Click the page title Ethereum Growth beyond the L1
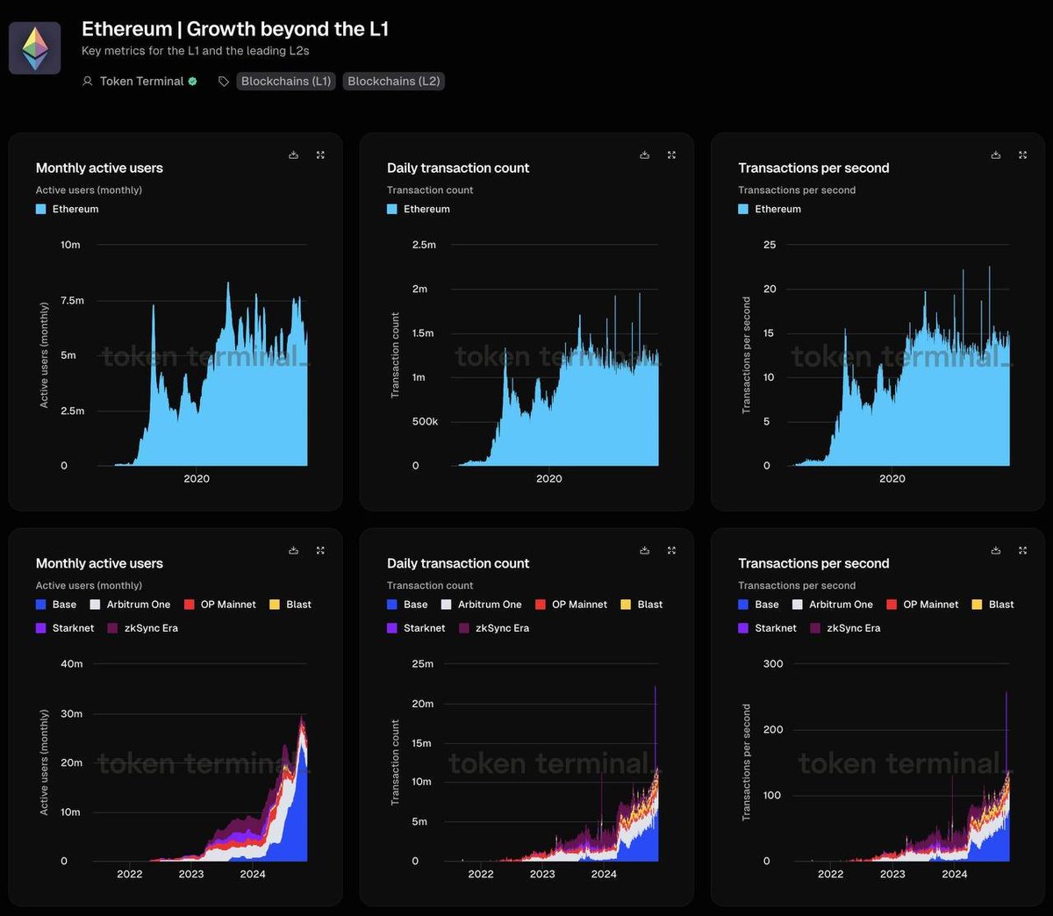 click(x=235, y=29)
